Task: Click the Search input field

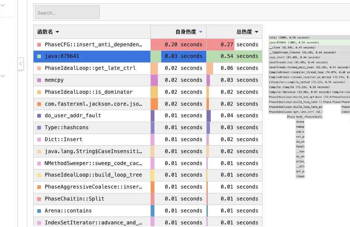Action: click(67, 12)
